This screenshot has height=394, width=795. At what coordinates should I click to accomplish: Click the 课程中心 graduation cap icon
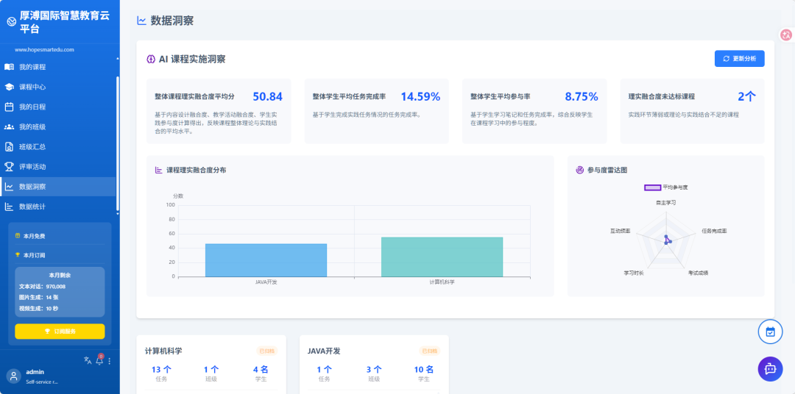click(x=9, y=87)
